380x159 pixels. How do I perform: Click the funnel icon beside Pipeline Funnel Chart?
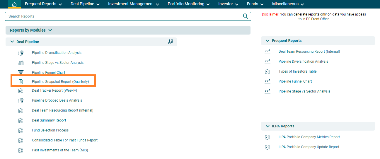click(21, 73)
